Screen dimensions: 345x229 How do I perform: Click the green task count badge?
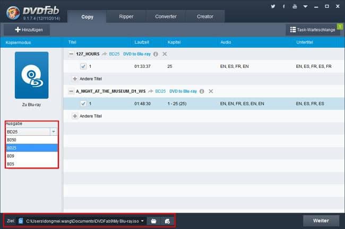pyautogui.click(x=340, y=27)
